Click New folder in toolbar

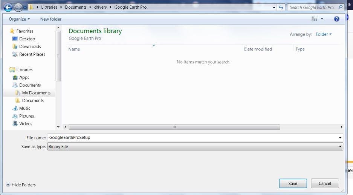click(x=50, y=19)
